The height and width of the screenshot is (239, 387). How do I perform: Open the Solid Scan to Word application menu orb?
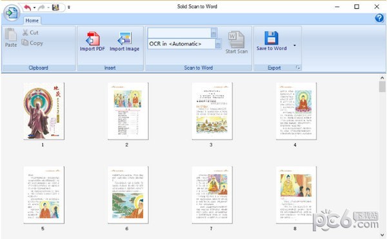12,12
